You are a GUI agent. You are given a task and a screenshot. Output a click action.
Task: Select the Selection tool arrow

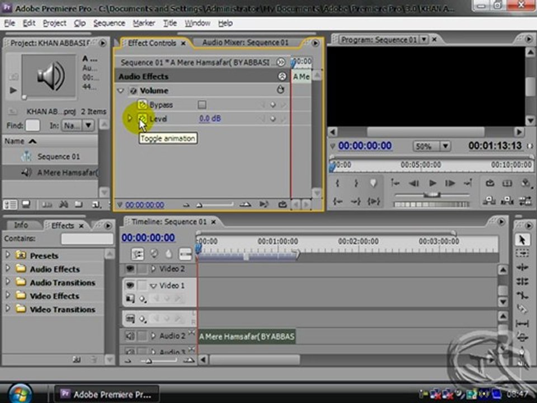point(522,240)
